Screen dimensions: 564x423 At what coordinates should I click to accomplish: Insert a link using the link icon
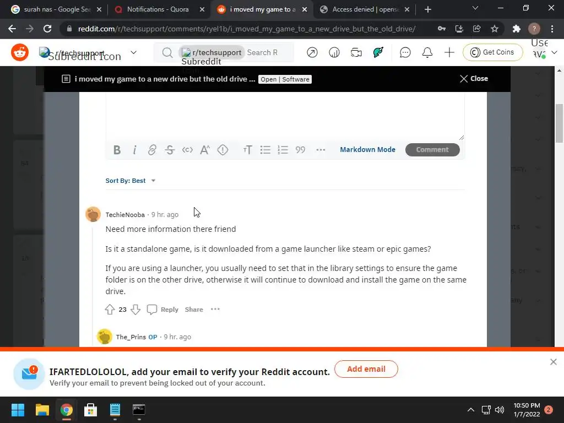coord(152,150)
